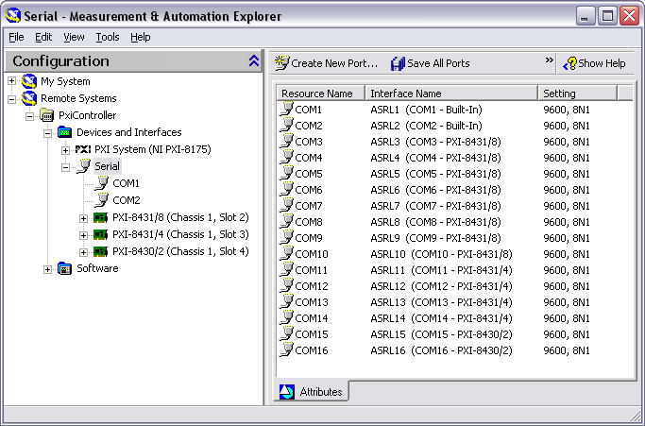Select COM14 in the resource list
This screenshot has height=426, width=645.
click(312, 318)
